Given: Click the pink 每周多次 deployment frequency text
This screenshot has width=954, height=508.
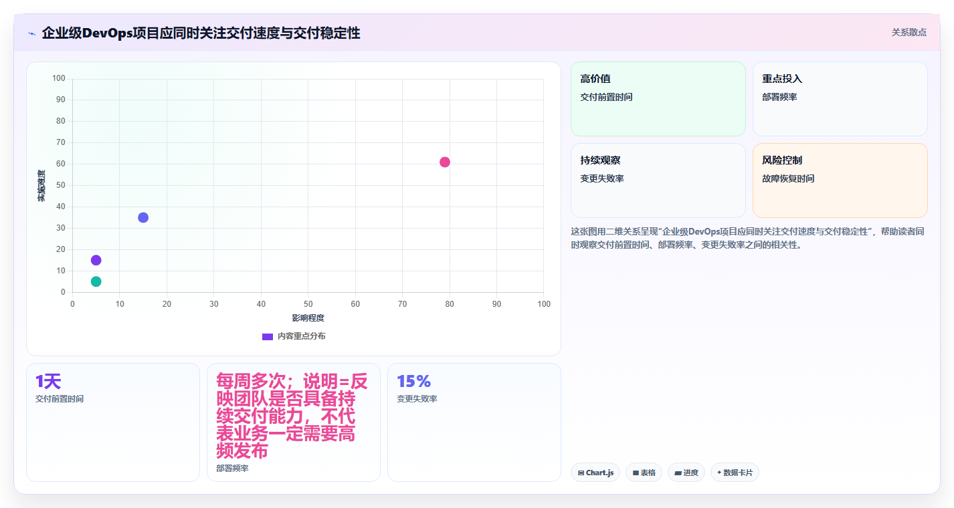Looking at the screenshot, I should tap(292, 416).
